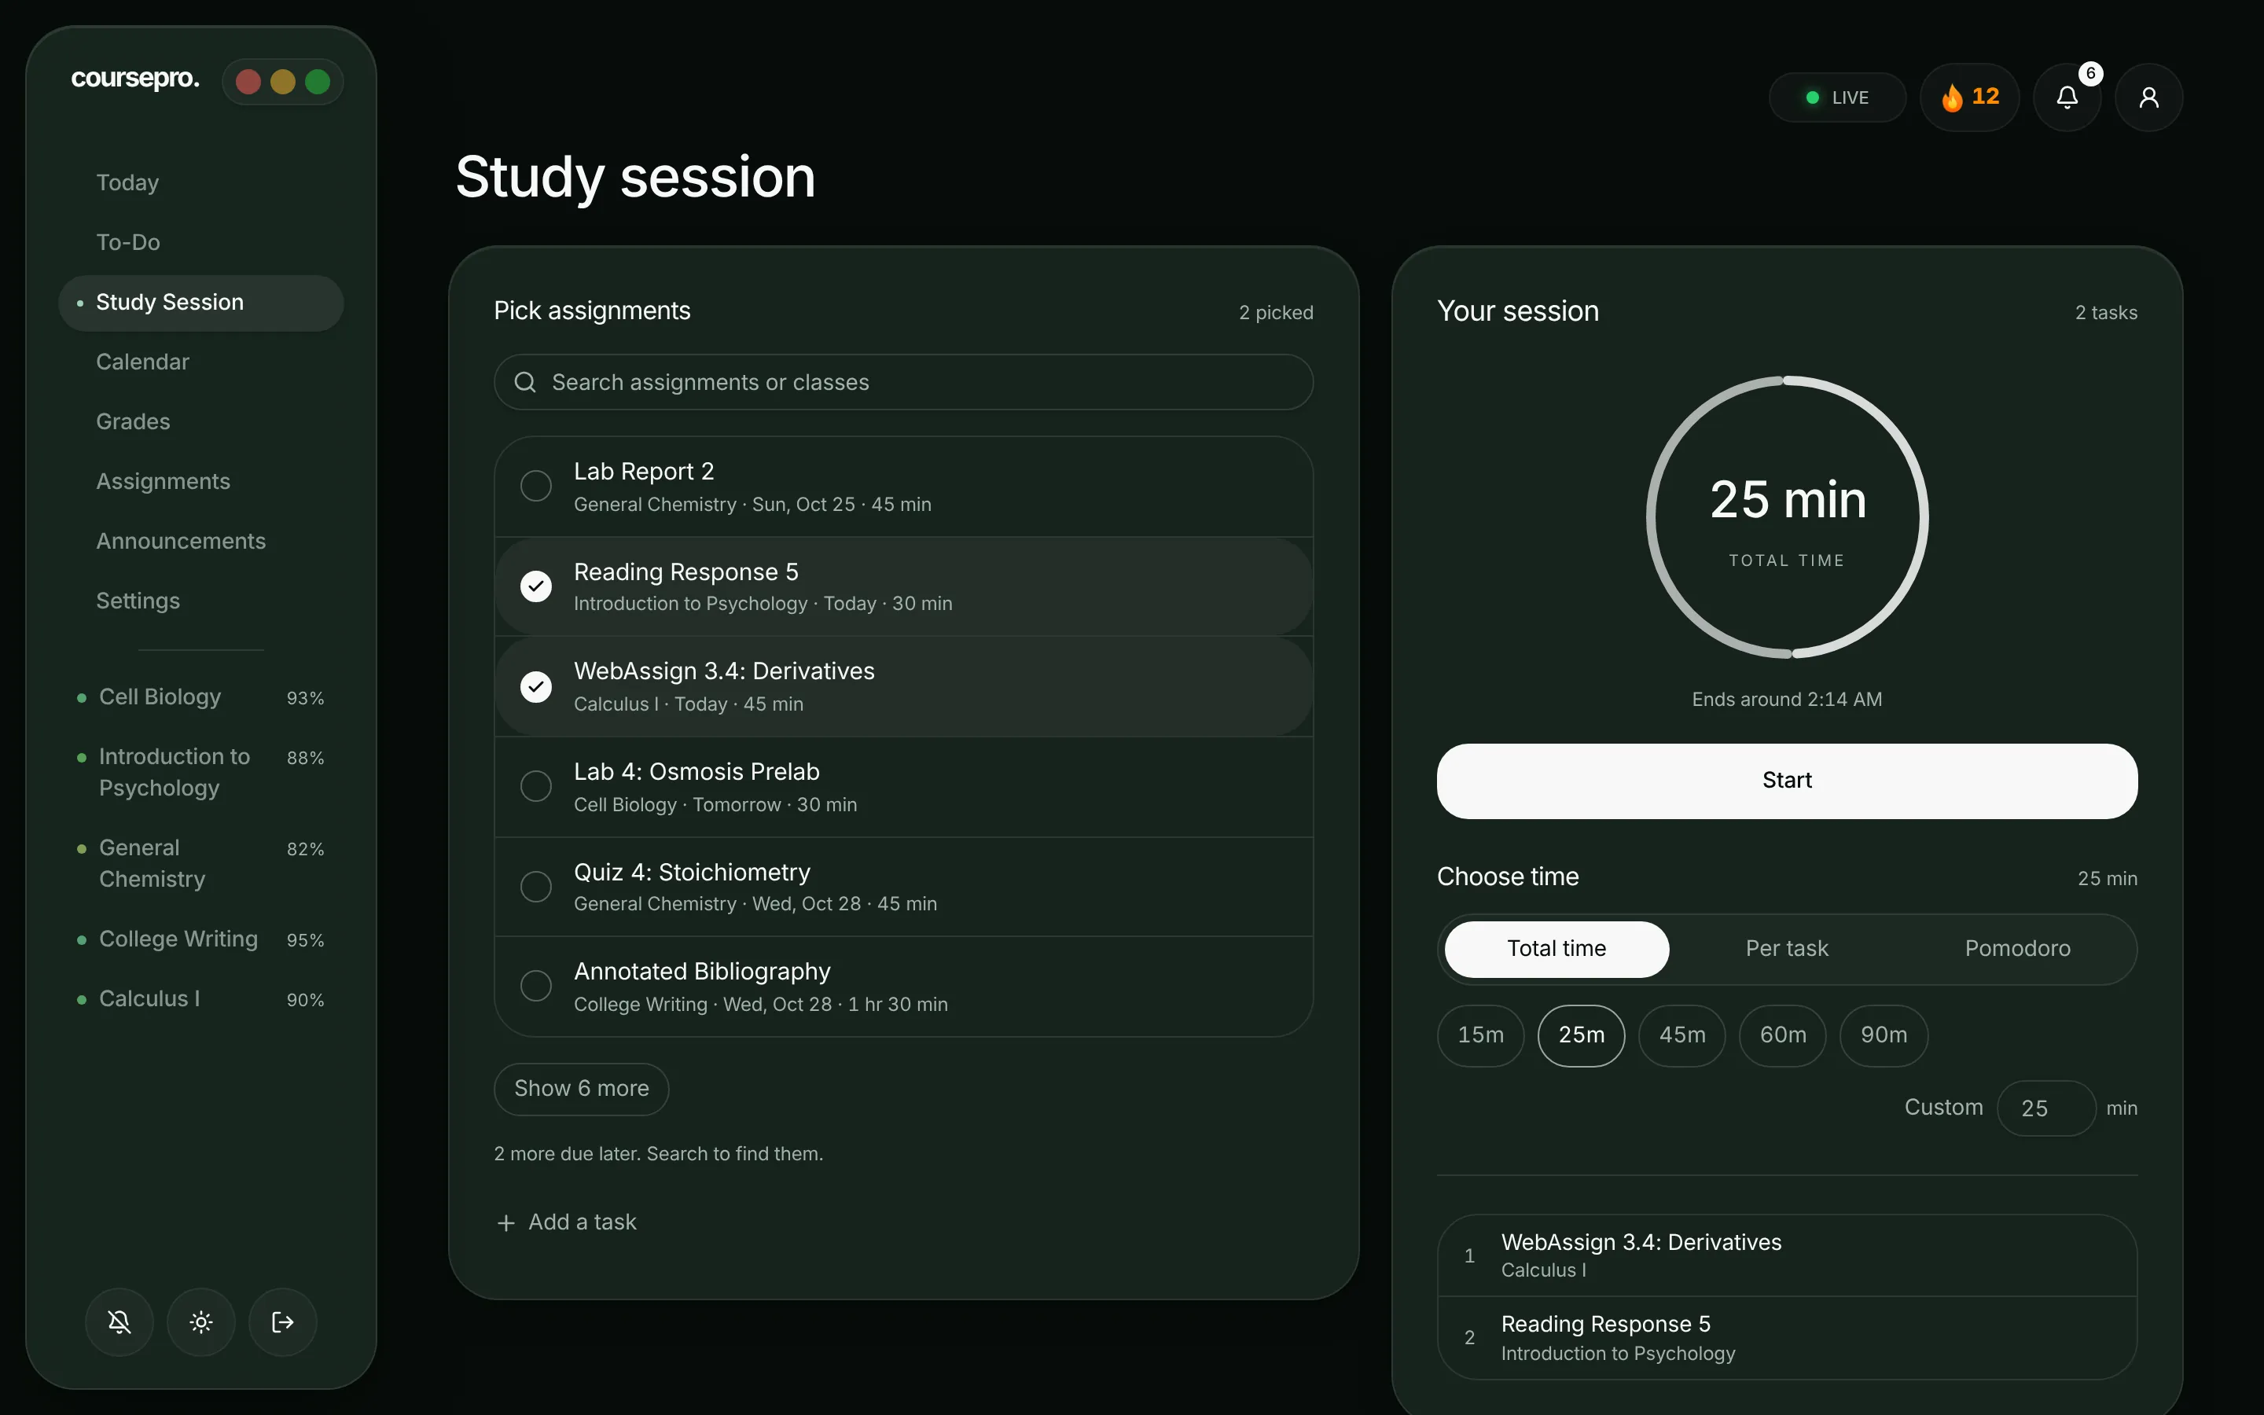Click the Ends around 2:14 AM text
This screenshot has width=2264, height=1415.
[1787, 700]
